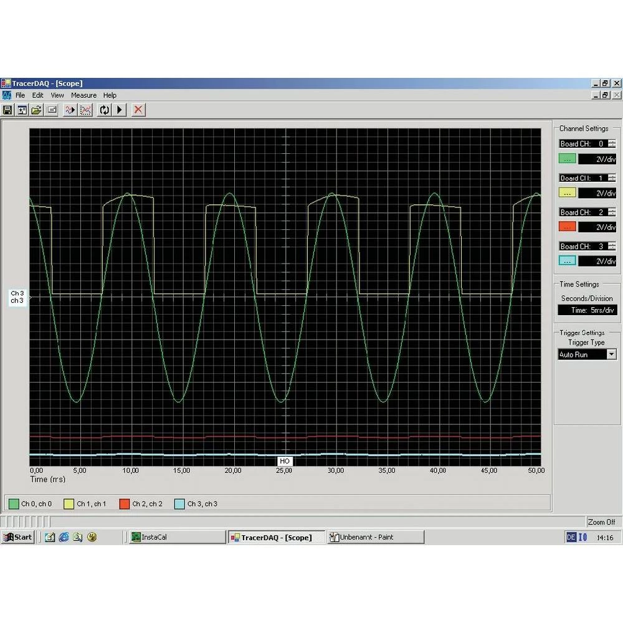The height and width of the screenshot is (623, 623).
Task: Click the Board CH 0 spinner arrows
Action: coord(612,144)
